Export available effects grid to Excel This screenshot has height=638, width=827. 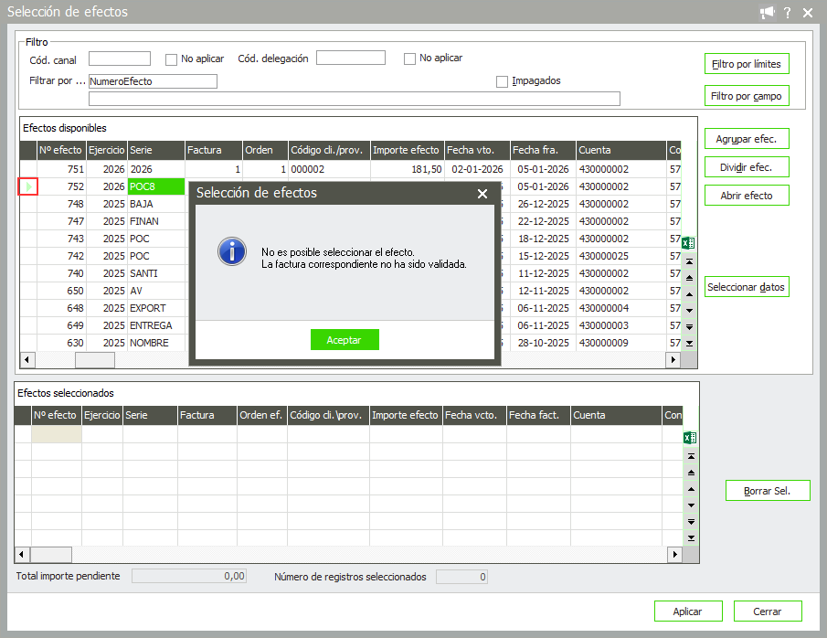tap(689, 243)
